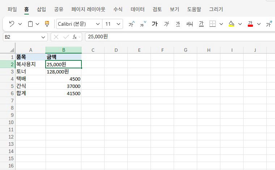
Task: Select column B header
Action: pyautogui.click(x=64, y=50)
